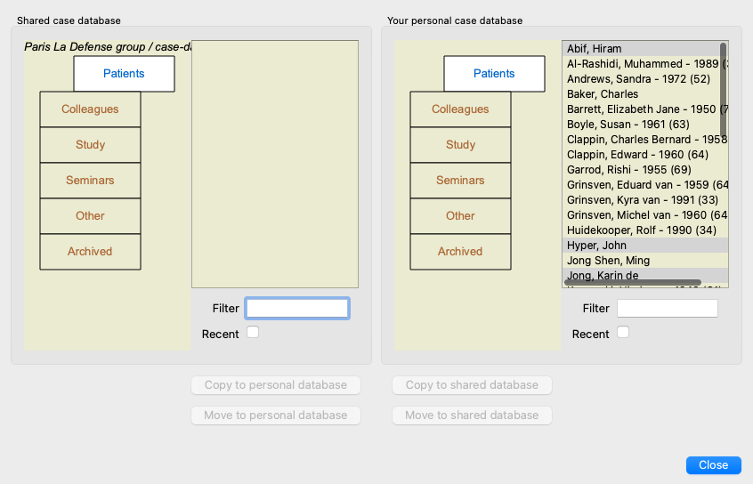Select Other tab in shared case database
This screenshot has width=753, height=484.
click(90, 215)
